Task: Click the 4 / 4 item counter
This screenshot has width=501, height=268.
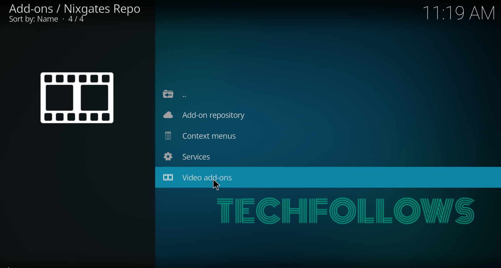Action: coord(76,19)
